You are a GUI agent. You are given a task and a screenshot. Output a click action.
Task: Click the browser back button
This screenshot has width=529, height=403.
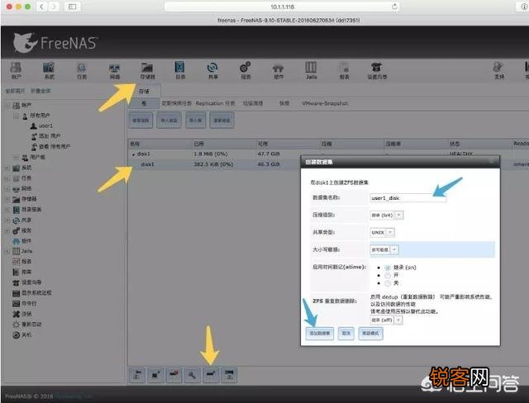[41, 7]
